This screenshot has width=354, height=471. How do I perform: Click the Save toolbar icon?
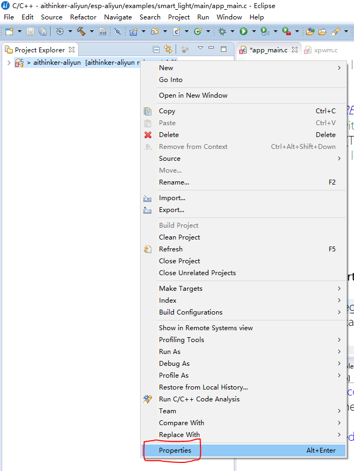[30, 31]
